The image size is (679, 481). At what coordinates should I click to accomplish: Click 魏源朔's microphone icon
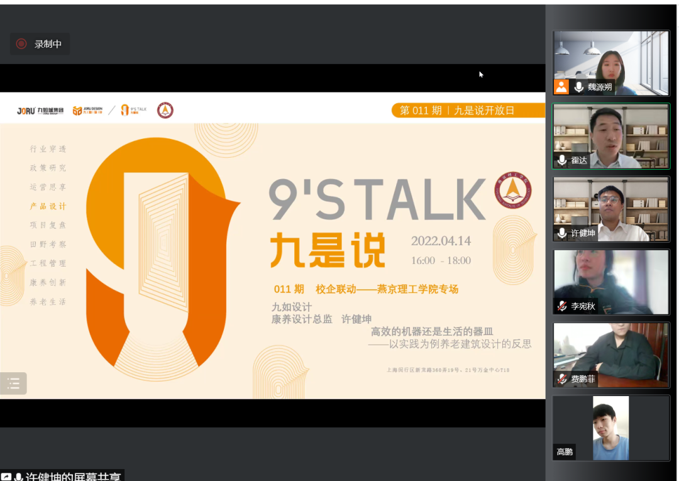(578, 87)
